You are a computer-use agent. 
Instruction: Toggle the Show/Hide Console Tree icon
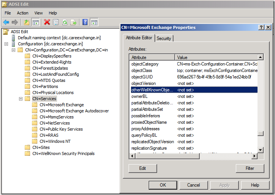click(36, 22)
